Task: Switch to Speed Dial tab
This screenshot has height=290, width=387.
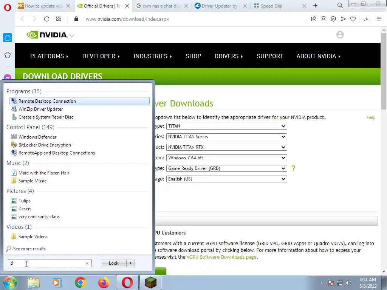Action: (276, 6)
